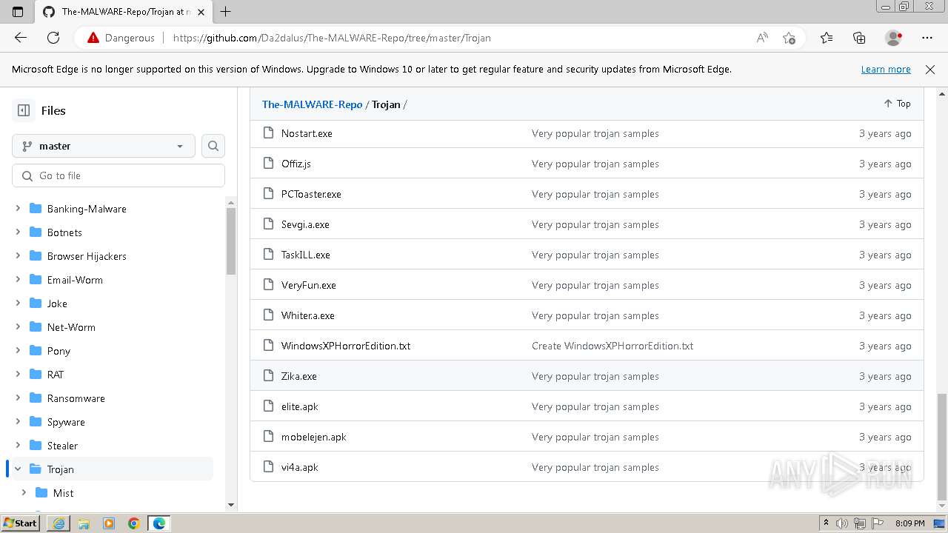
Task: Open vi4a.apk file
Action: [x=300, y=468]
